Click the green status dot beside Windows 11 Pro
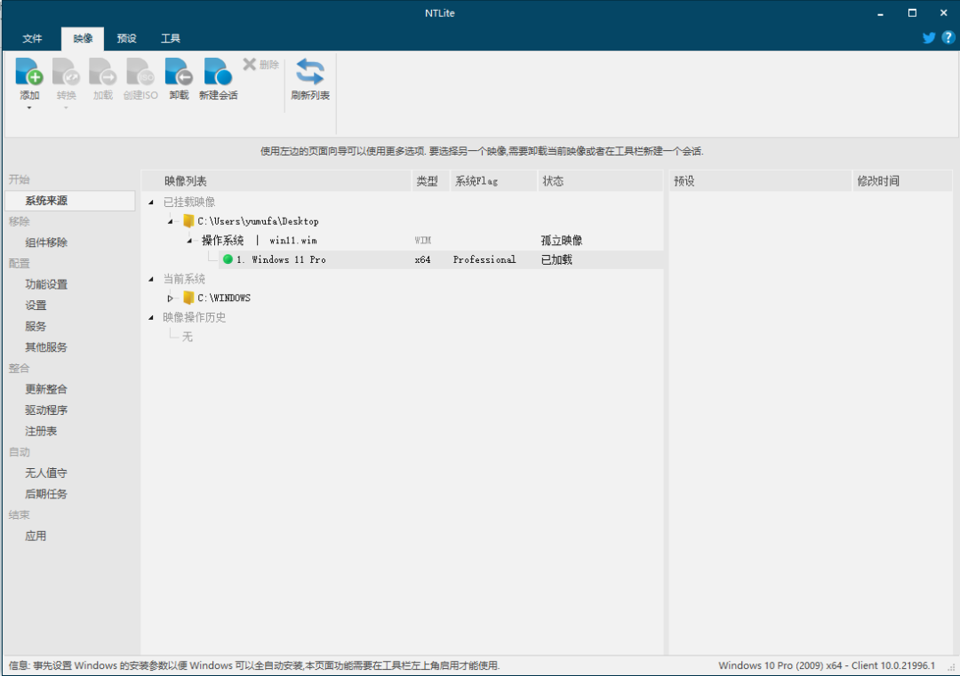The width and height of the screenshot is (960, 676). [x=228, y=259]
